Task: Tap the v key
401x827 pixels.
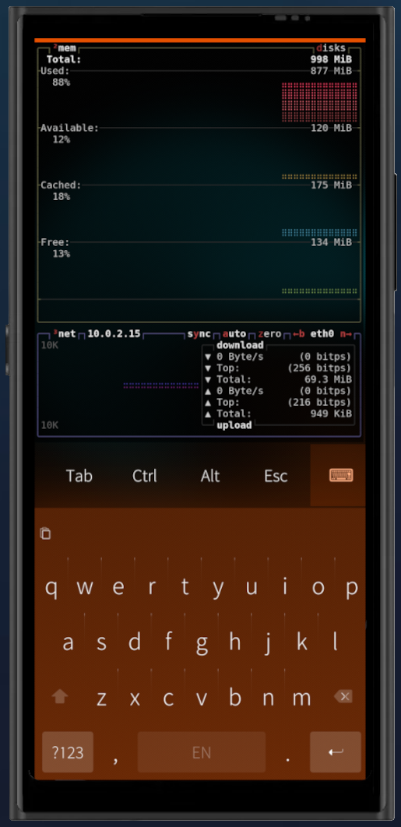Action: (202, 698)
